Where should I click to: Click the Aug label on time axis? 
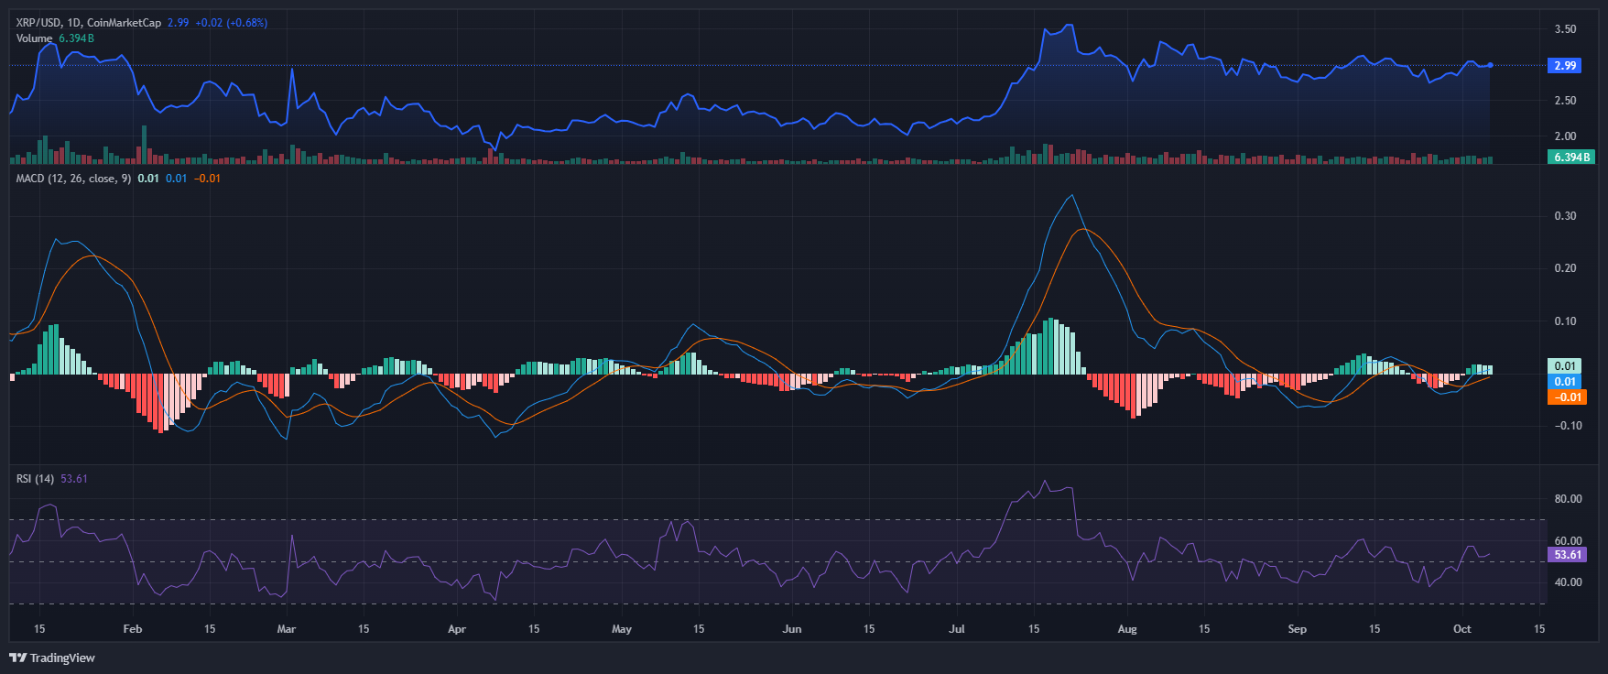[1127, 629]
